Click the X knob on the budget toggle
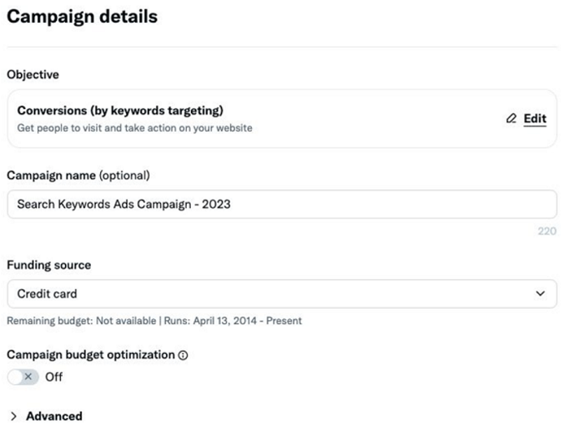 click(x=28, y=377)
